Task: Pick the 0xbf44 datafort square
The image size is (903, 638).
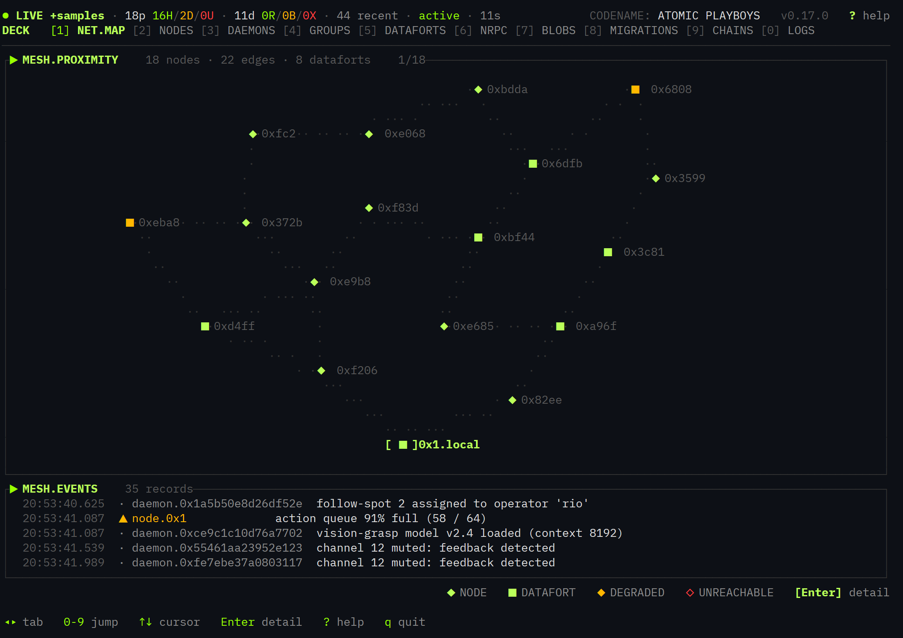Action: click(x=478, y=237)
